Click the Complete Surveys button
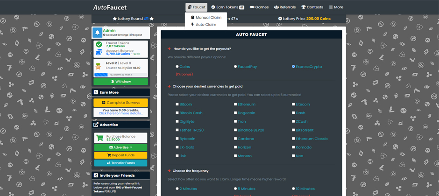Viewport: 439px width, 196px height. (x=120, y=103)
